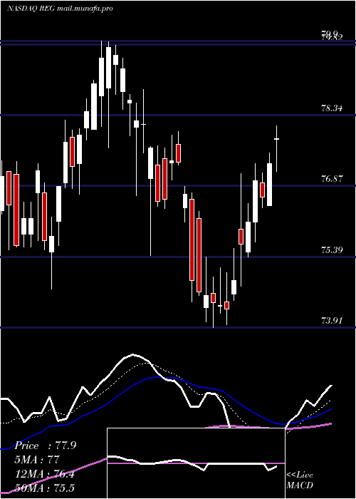Click the 76.87 price level label
Screen dimensions: 356x499
pos(332,179)
